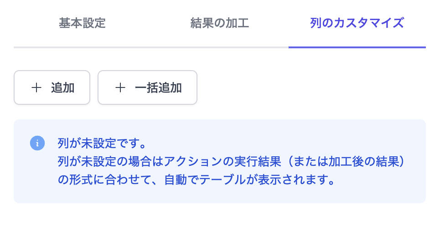Open the 基本設定 tab
The image size is (445, 236).
[82, 23]
